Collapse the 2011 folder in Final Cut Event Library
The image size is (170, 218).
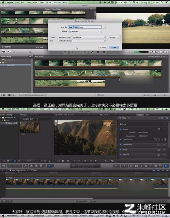point(2,120)
